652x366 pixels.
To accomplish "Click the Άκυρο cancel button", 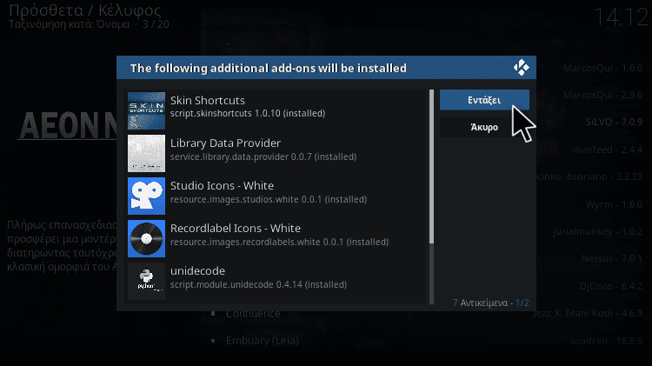I will tap(484, 127).
